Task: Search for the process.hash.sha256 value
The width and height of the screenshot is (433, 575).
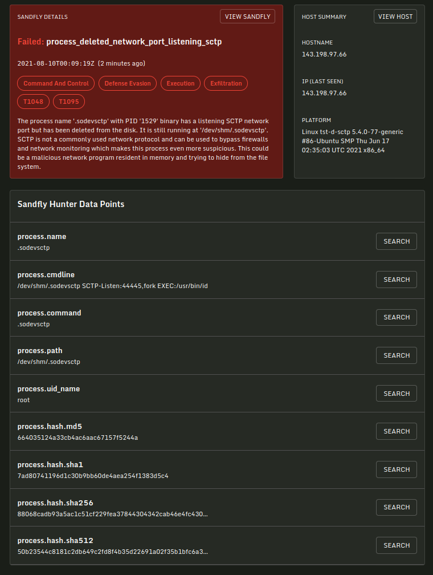Action: pos(397,507)
